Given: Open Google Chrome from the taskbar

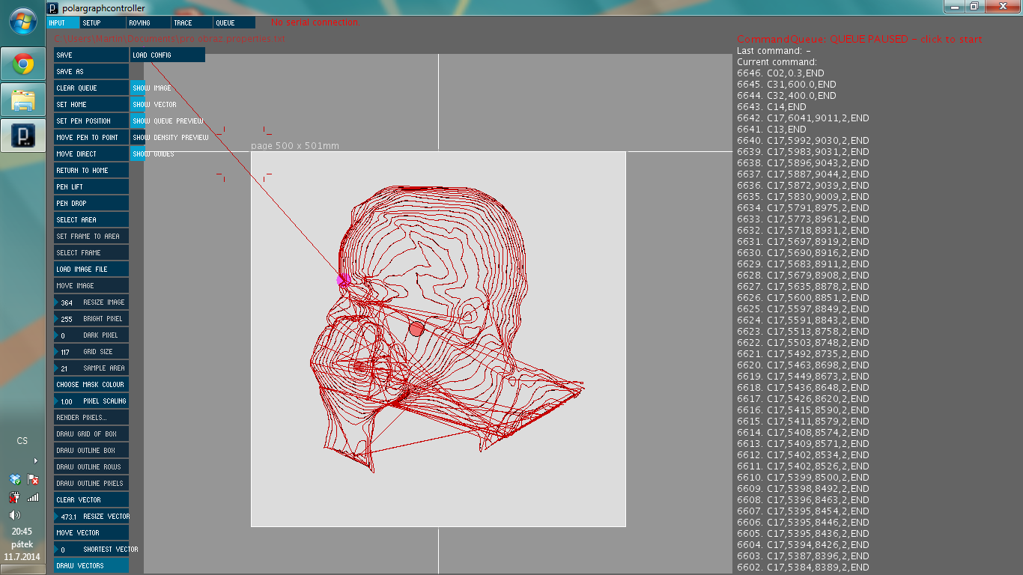Looking at the screenshot, I should pyautogui.click(x=23, y=64).
